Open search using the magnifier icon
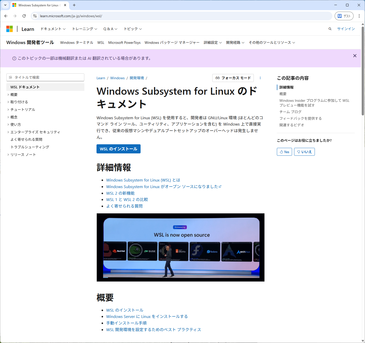Viewport: 365px width, 343px height. (330, 29)
